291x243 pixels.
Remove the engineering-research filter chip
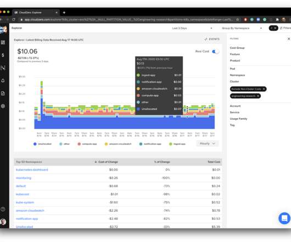258,96
